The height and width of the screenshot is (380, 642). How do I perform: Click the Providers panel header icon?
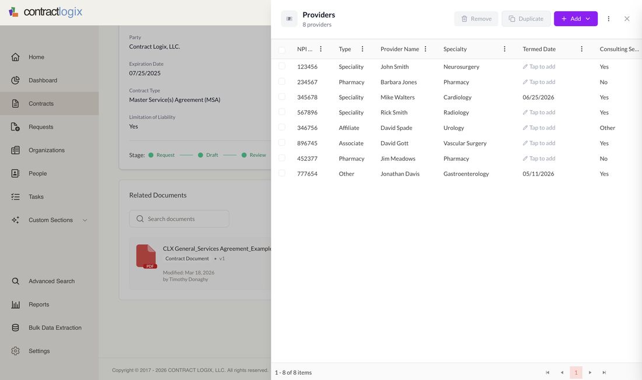tap(289, 19)
